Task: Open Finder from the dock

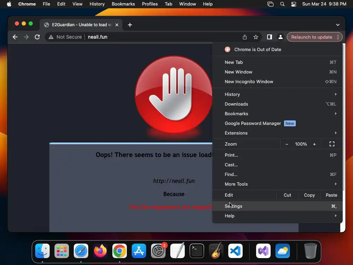Action: (42, 251)
